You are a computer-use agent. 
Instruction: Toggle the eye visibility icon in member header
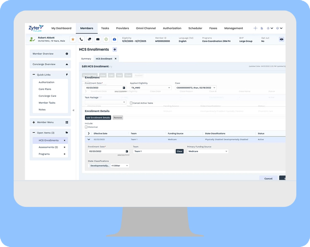(281, 39)
